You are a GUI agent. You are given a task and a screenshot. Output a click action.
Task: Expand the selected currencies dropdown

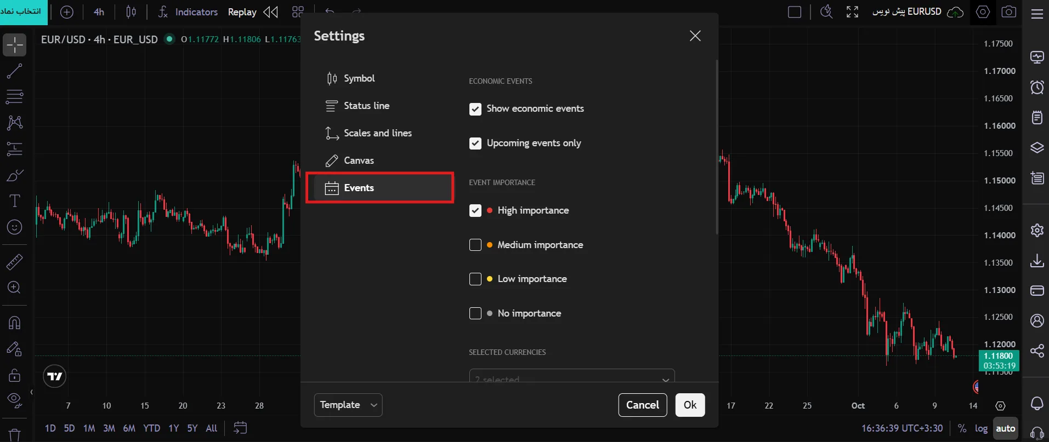pyautogui.click(x=572, y=376)
